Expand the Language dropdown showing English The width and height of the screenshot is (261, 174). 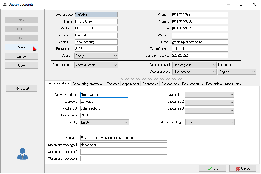pos(254,72)
